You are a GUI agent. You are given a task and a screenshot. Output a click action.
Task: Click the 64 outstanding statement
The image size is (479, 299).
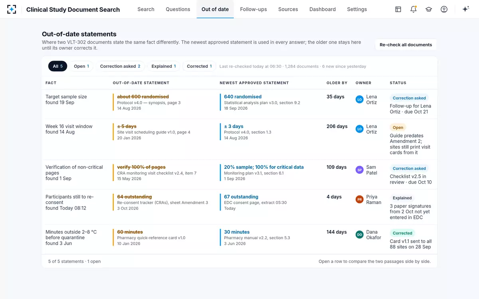(135, 197)
